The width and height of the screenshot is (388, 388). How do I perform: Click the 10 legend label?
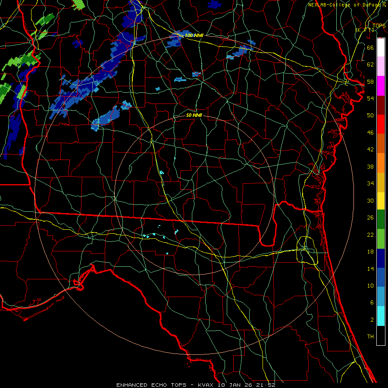pyautogui.click(x=370, y=286)
